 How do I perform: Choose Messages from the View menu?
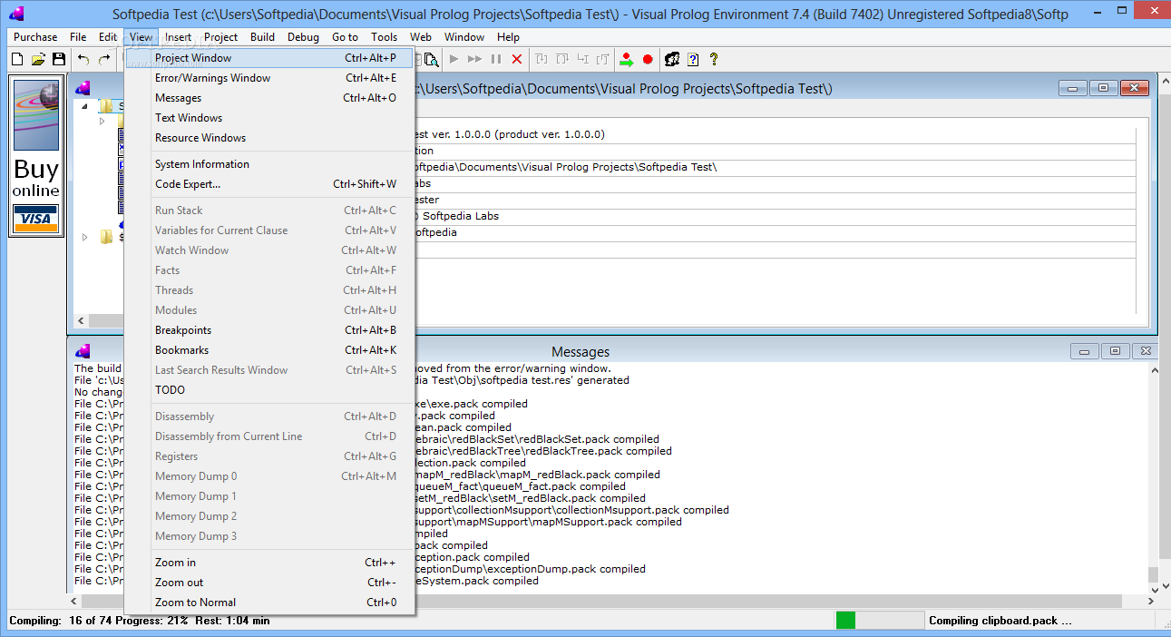pyautogui.click(x=269, y=98)
